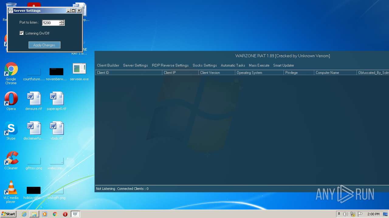This screenshot has width=389, height=218.
Task: Open the Mass Execute menu
Action: click(x=259, y=65)
